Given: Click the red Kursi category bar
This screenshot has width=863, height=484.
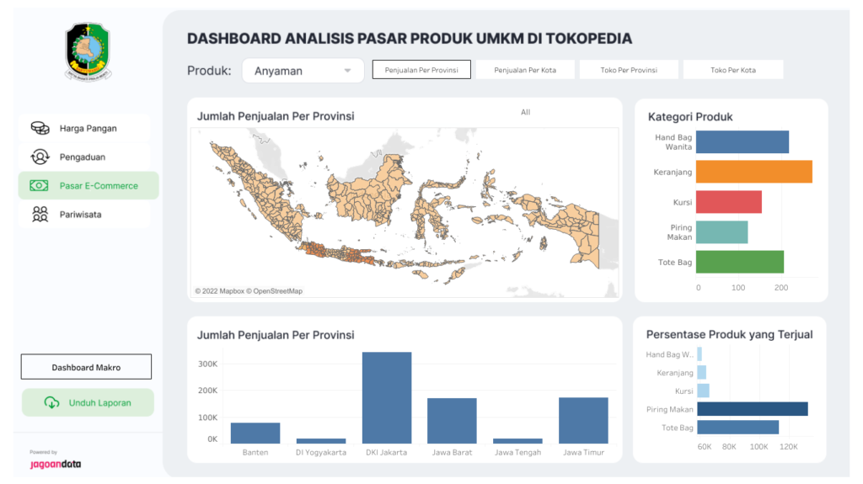Looking at the screenshot, I should [729, 202].
